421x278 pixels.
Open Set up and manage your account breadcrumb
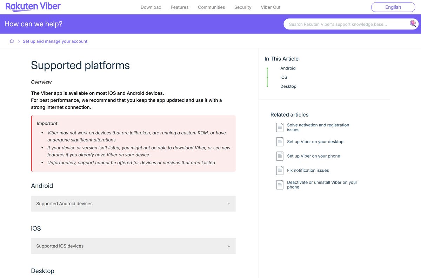(x=55, y=41)
